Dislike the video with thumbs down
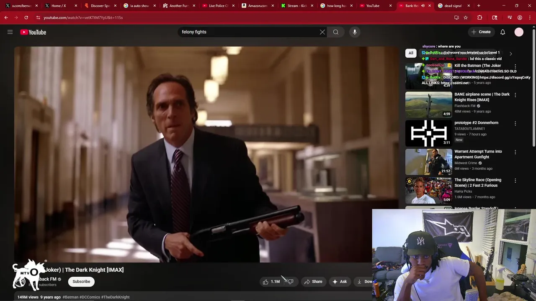 pyautogui.click(x=291, y=282)
